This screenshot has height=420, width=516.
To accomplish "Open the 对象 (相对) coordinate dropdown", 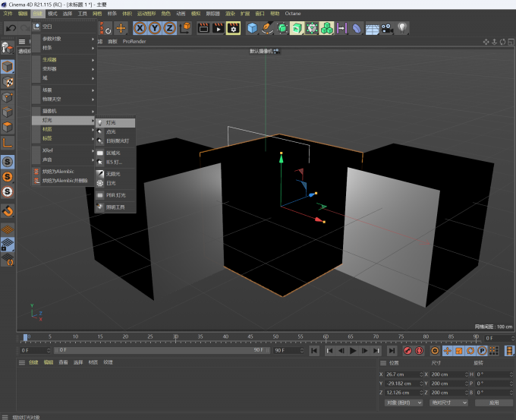I will point(404,403).
